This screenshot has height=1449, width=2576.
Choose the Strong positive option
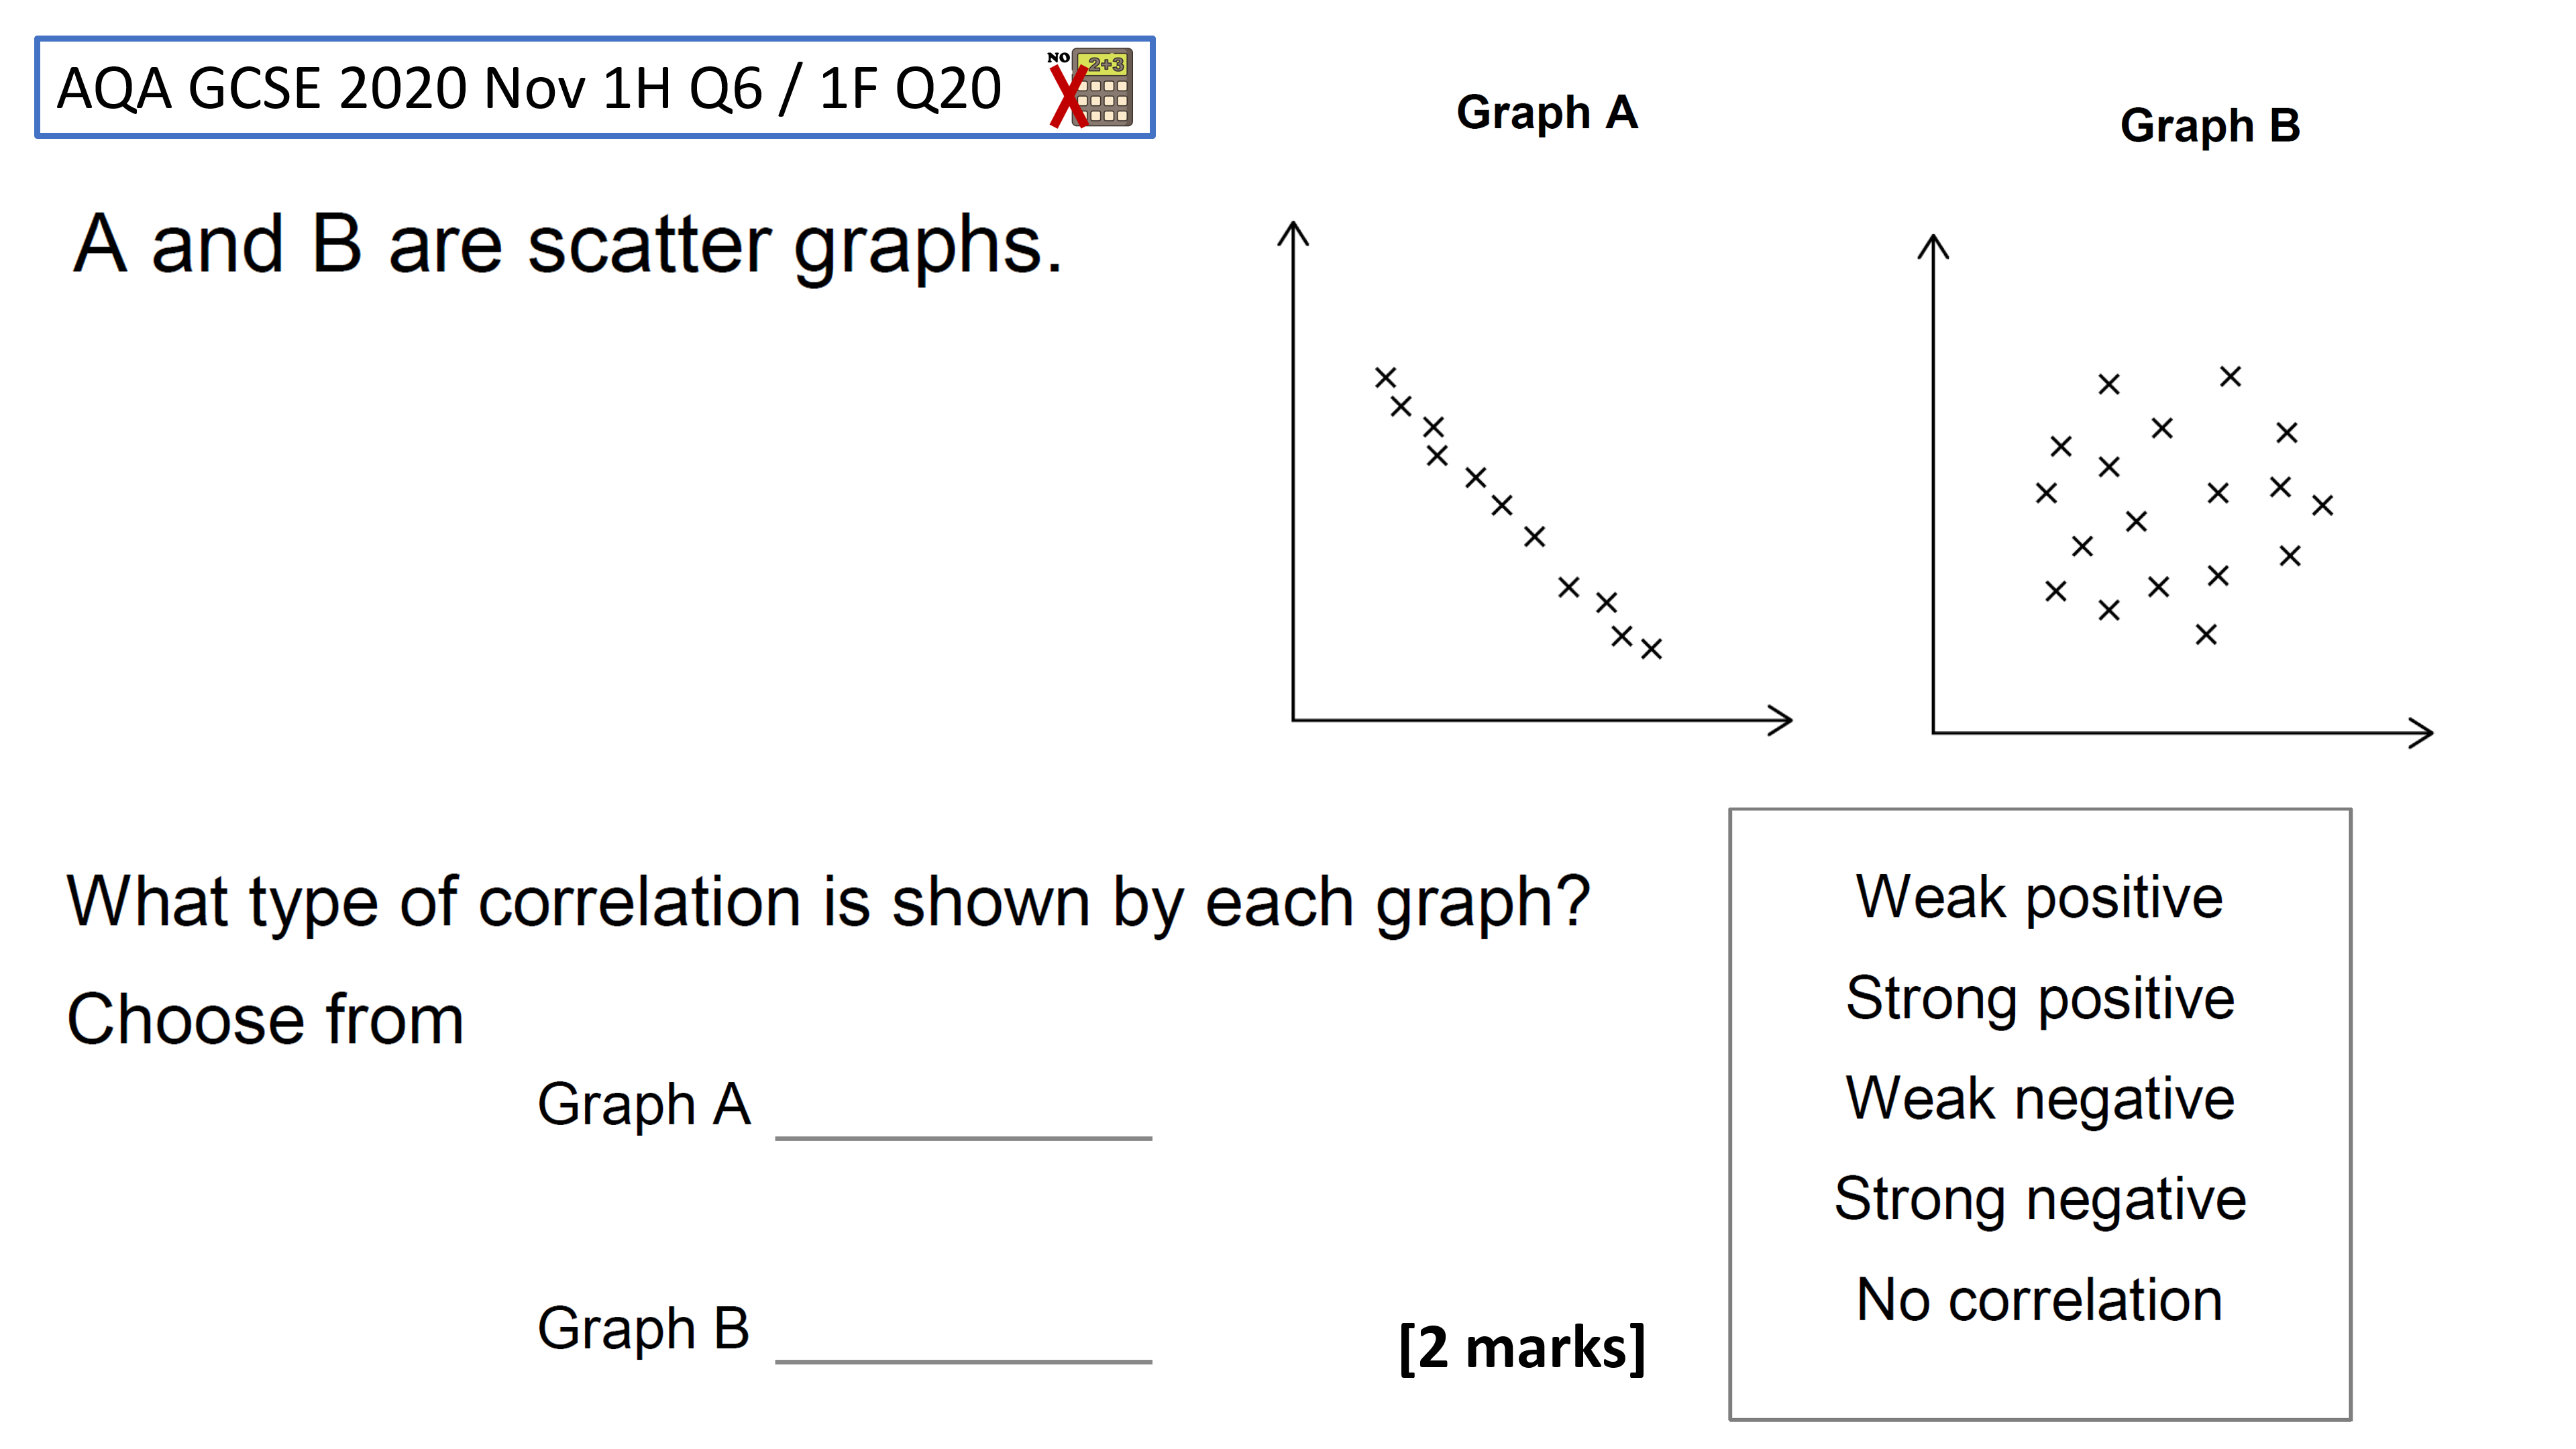(2039, 998)
